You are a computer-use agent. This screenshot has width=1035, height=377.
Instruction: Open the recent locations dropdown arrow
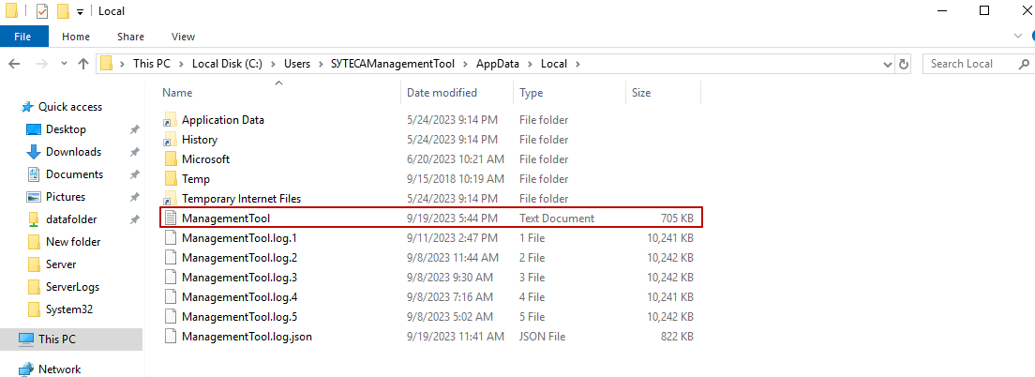[61, 64]
